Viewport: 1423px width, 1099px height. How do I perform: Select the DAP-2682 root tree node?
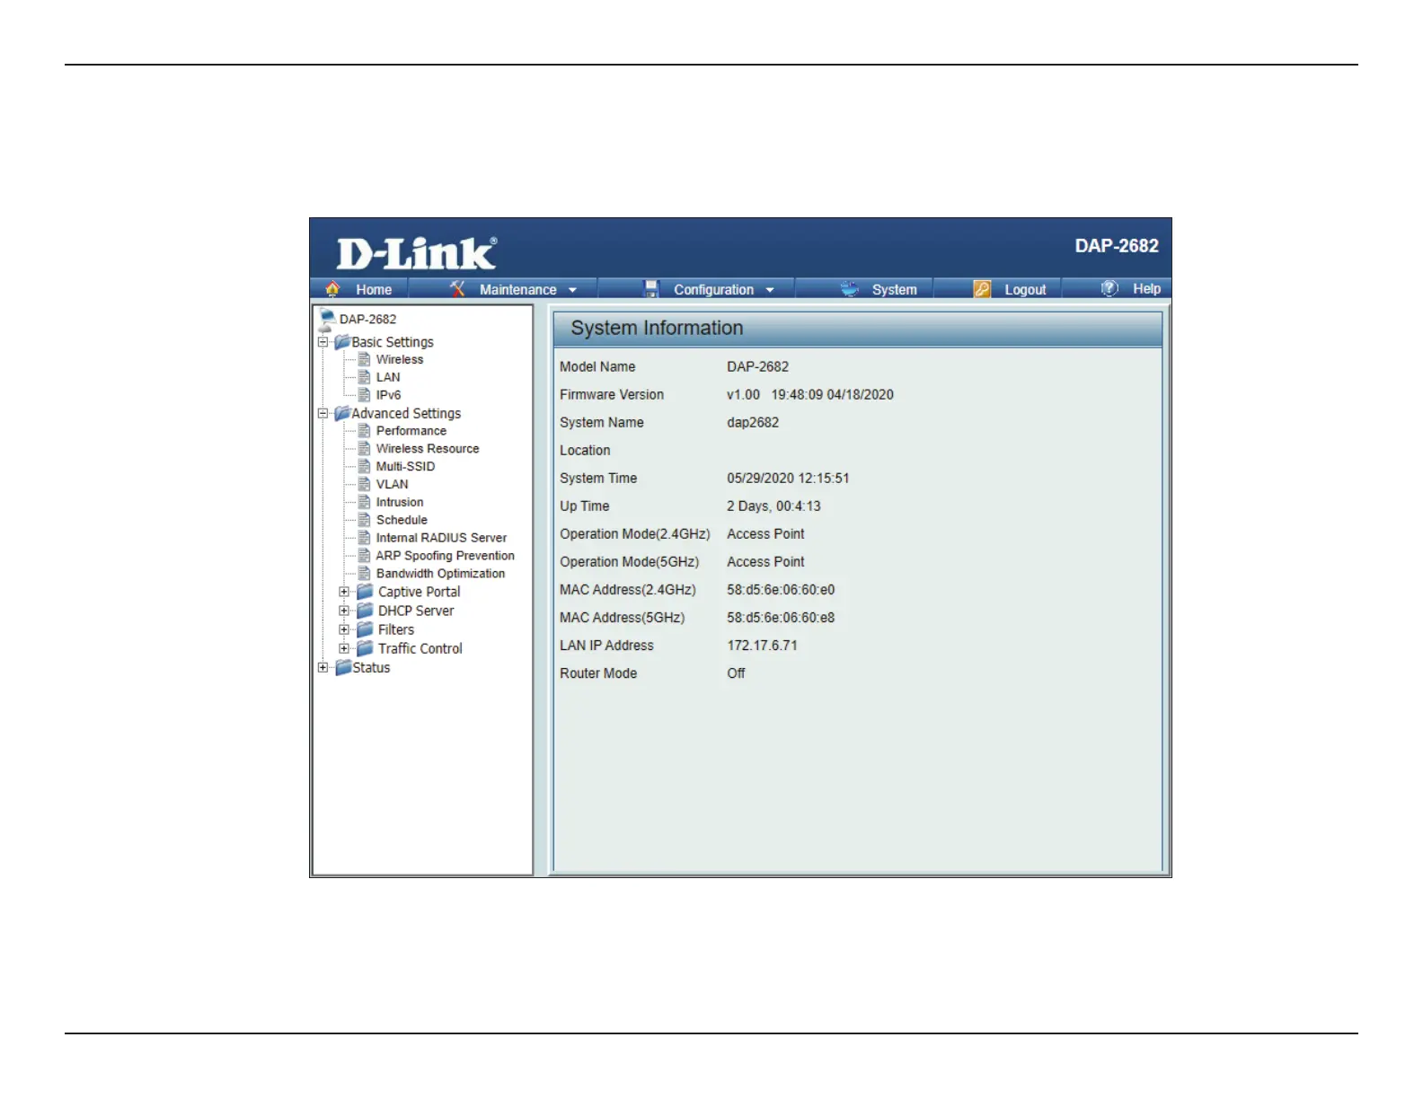[x=367, y=319]
